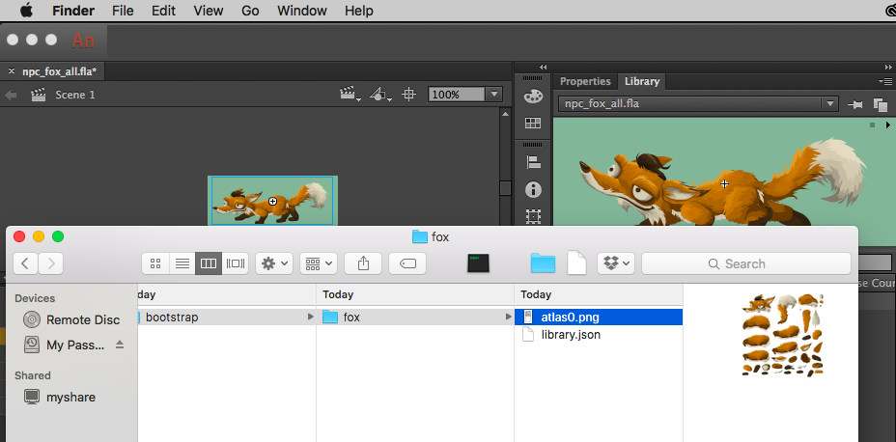The image size is (896, 442).
Task: Open the Info panel icon
Action: point(532,190)
